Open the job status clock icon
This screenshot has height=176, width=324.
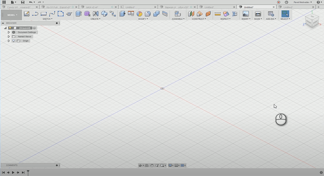[287, 2]
